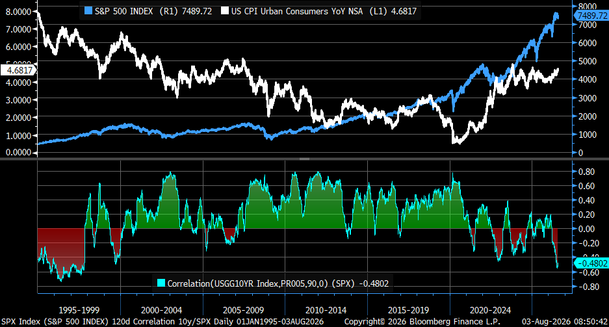Click the 1000 right axis label
Screen dimensions: 609x327
[x=587, y=135]
